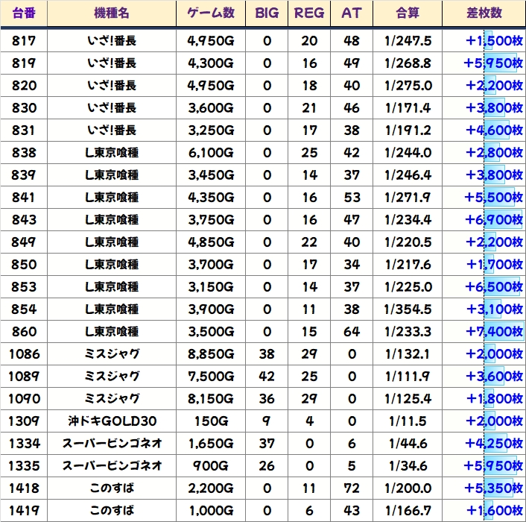The width and height of the screenshot is (526, 522).
Task: Click the +7,400枚 value in row 860
Action: (x=494, y=332)
